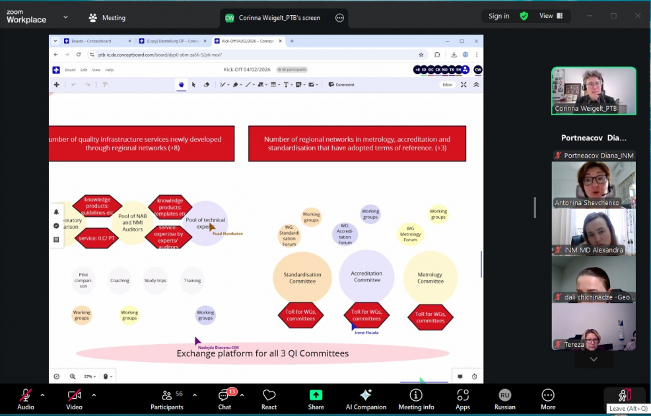
Task: Start camera with Video button
Action: click(x=74, y=398)
